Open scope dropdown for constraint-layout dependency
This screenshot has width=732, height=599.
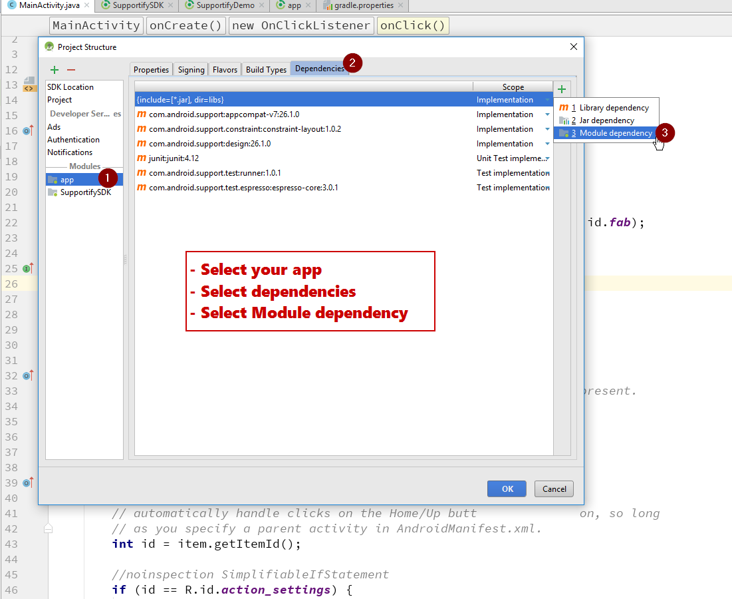point(547,129)
